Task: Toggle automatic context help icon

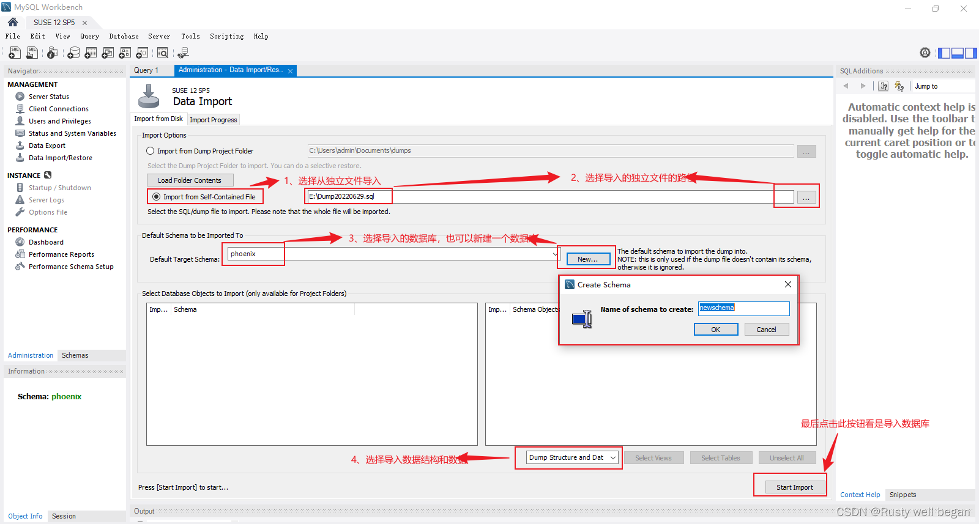Action: [899, 86]
